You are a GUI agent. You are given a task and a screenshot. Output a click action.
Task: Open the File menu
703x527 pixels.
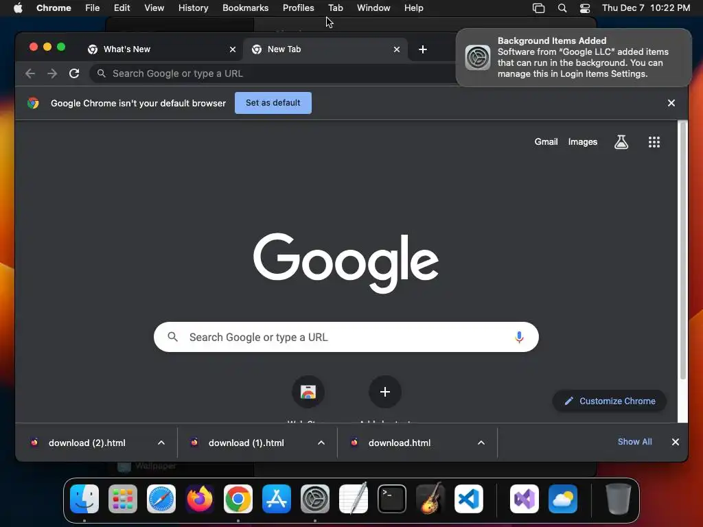click(93, 8)
